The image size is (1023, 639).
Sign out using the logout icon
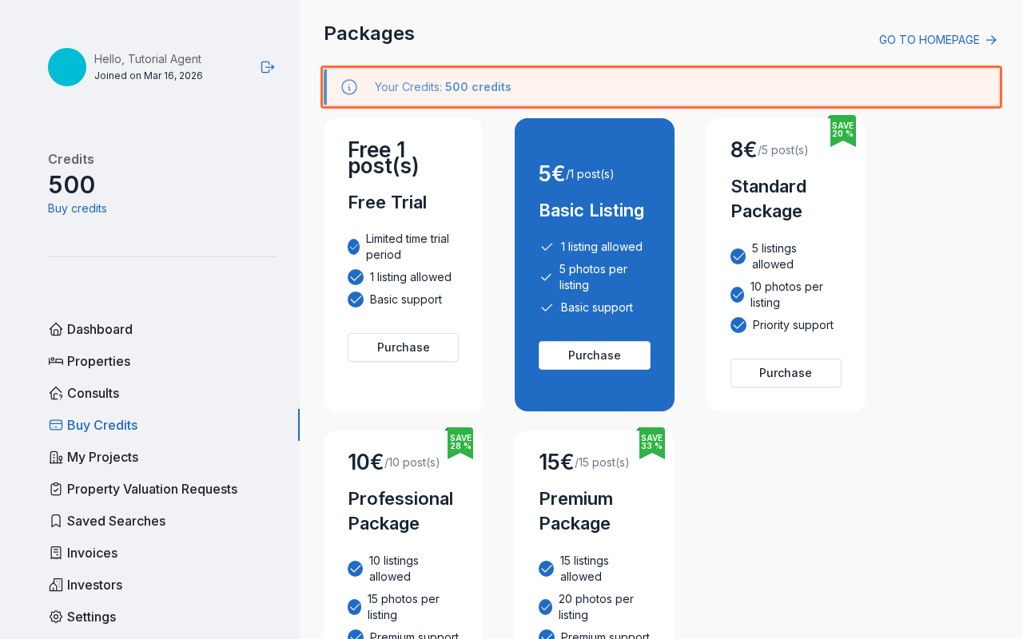[x=267, y=67]
